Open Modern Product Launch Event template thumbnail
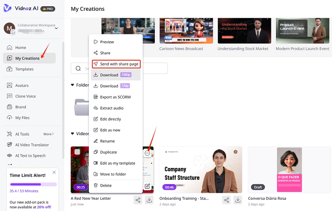The height and width of the screenshot is (211, 332). 303,31
